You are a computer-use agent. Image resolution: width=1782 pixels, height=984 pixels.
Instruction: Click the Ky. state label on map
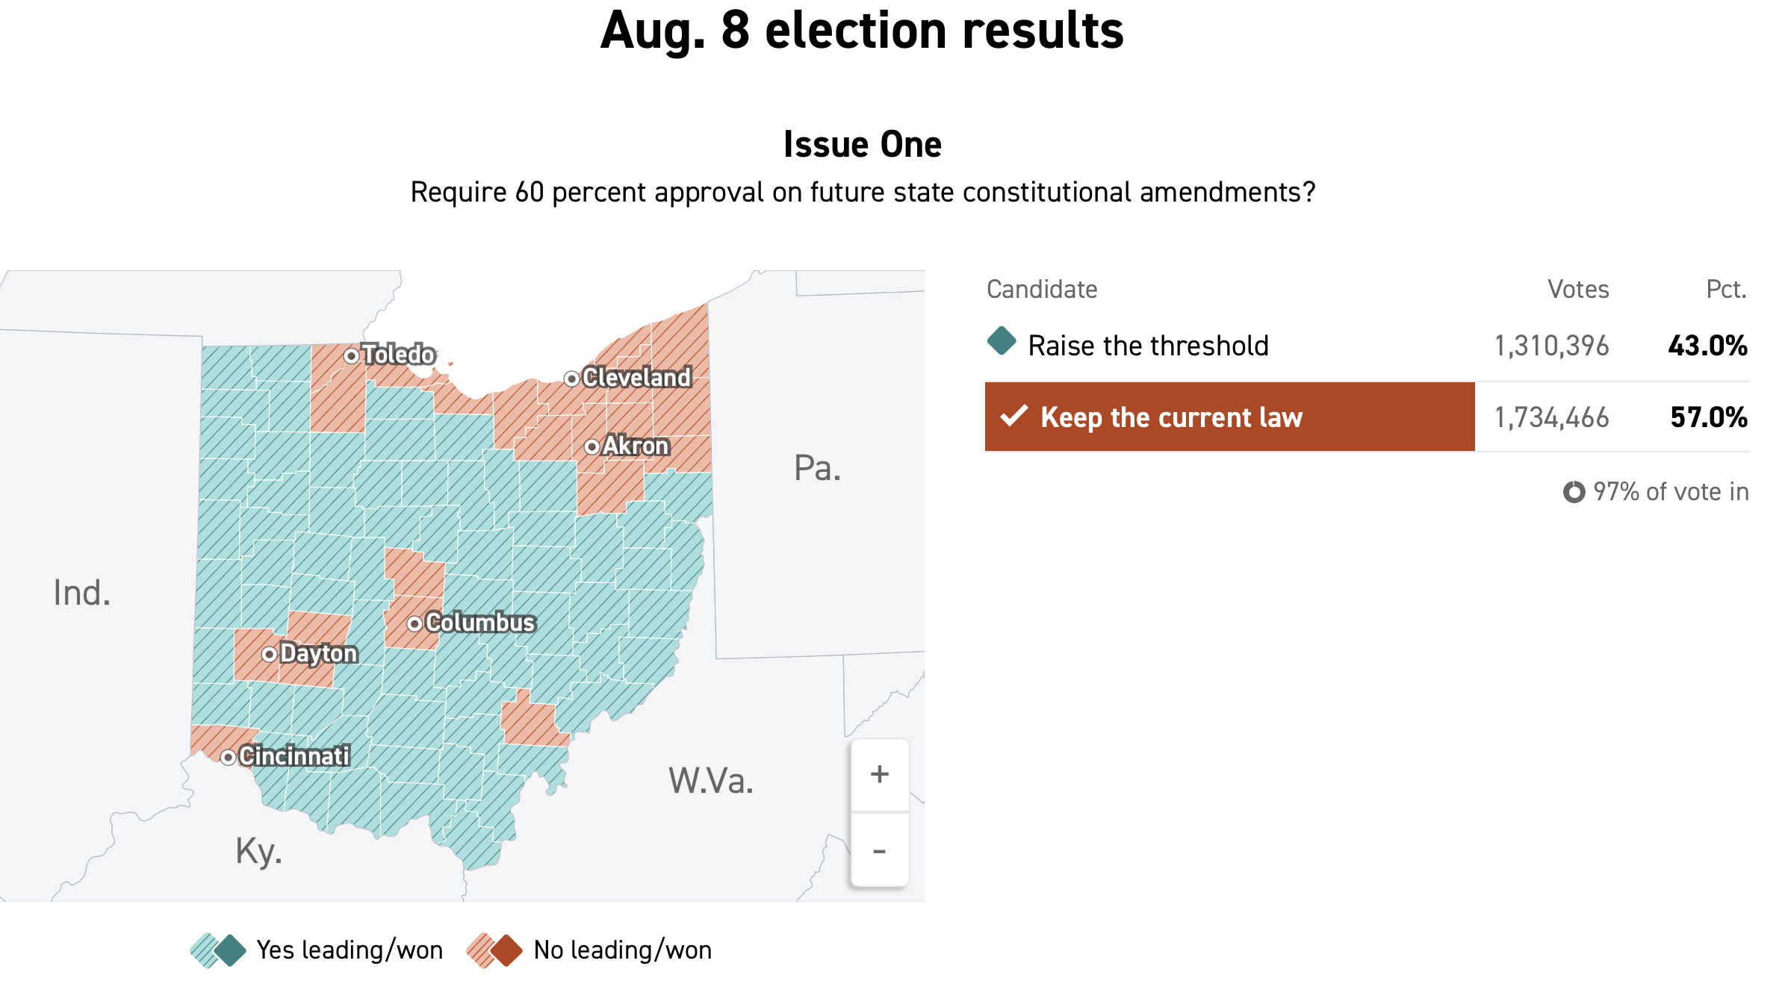pyautogui.click(x=258, y=850)
